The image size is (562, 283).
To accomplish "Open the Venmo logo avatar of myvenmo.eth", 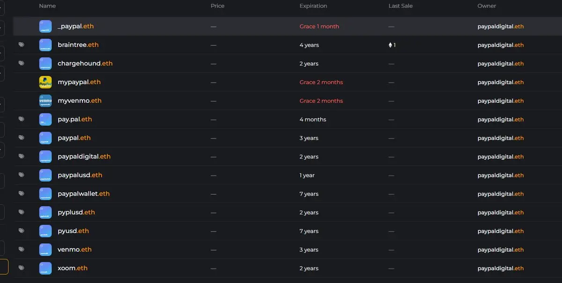I will pyautogui.click(x=45, y=101).
